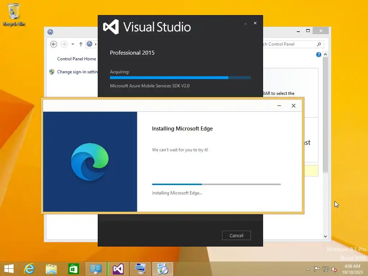Open Windows Store from taskbar
368x276 pixels.
point(73,269)
